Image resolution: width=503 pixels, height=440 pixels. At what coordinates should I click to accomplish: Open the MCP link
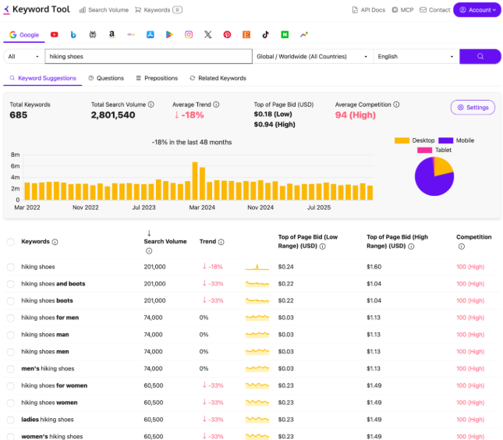pos(403,10)
